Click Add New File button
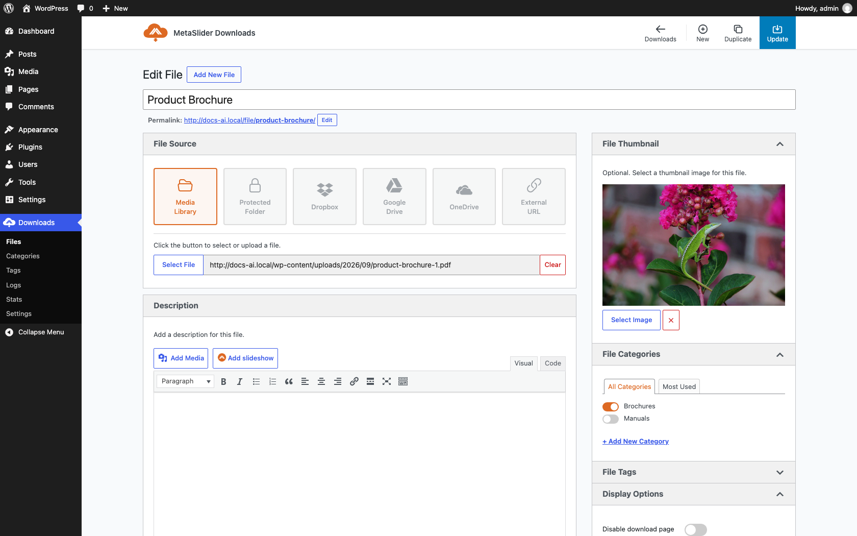 [214, 75]
